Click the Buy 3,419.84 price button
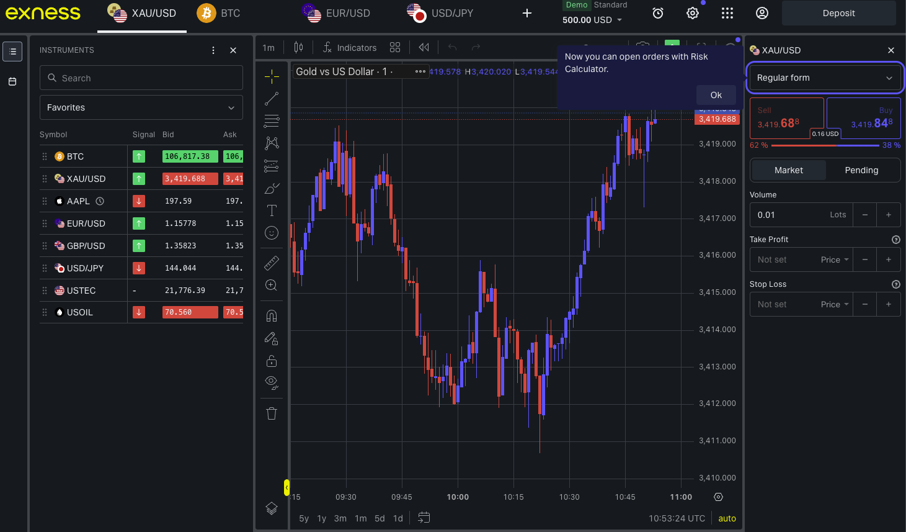 click(863, 118)
